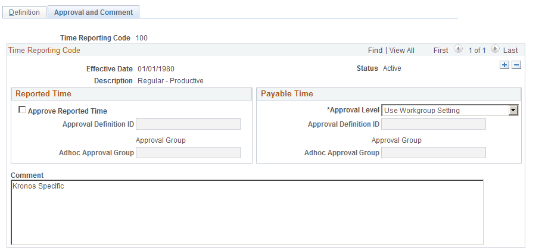Click Payable Time Approval Definition ID field
Viewport: 542px width, 251px height.
click(434, 124)
